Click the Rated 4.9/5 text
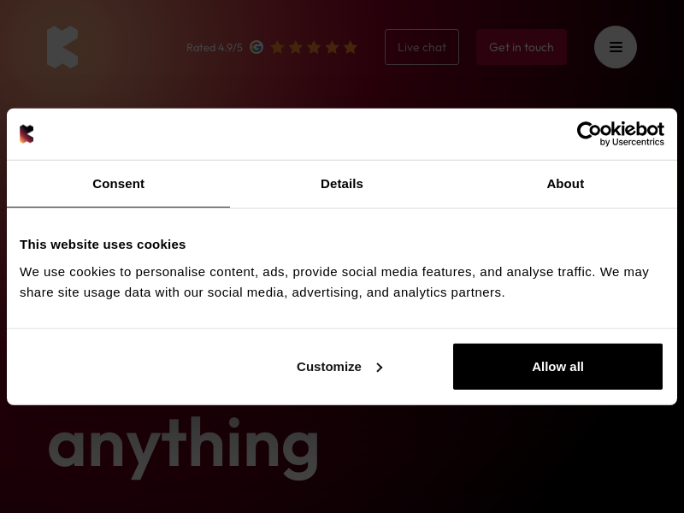Screen dimensions: 684x513 215,47
